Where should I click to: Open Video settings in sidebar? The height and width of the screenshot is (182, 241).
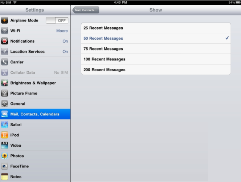coord(35,145)
